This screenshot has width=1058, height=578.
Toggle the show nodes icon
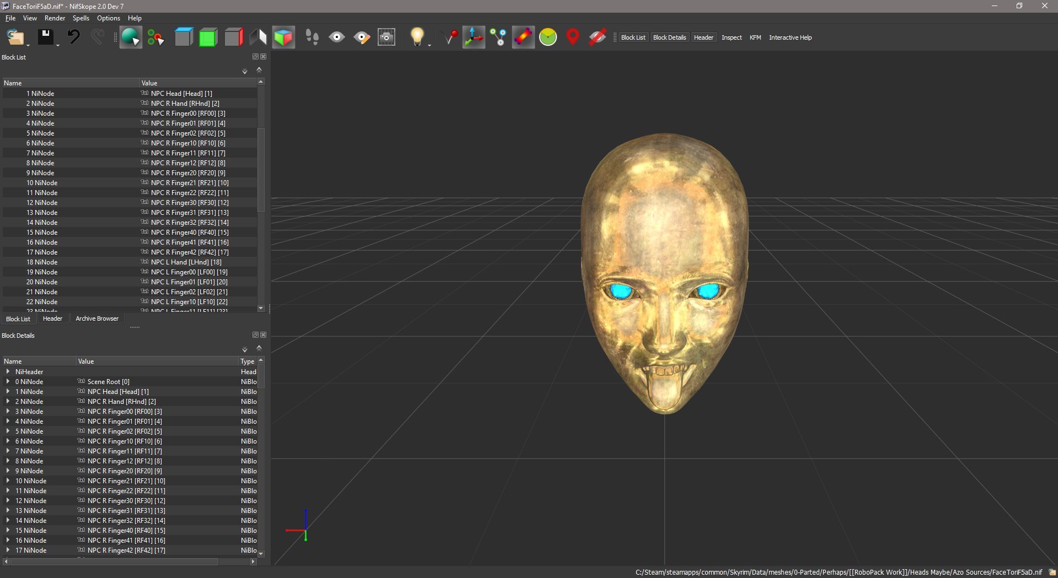pyautogui.click(x=498, y=37)
